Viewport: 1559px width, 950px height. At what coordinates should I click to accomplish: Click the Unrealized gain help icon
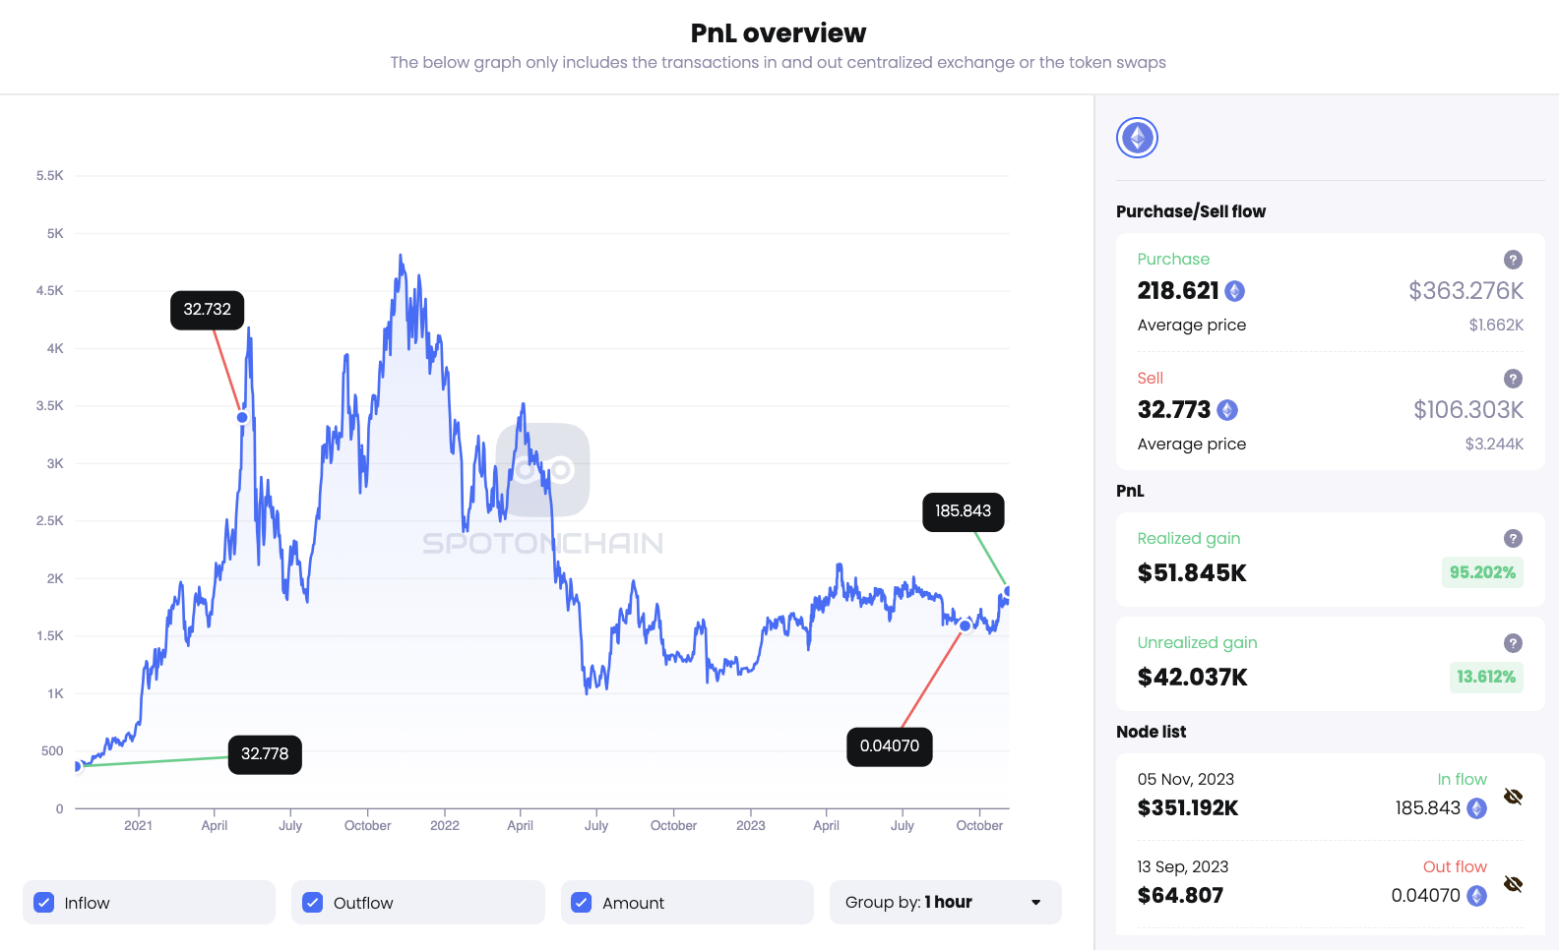[x=1513, y=642]
